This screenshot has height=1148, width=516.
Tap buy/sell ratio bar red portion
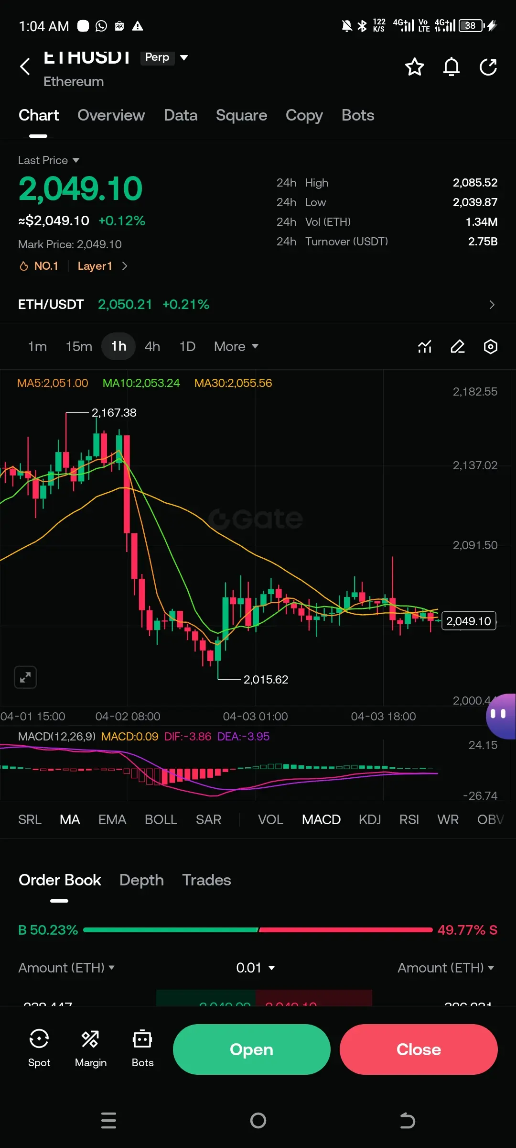point(345,930)
